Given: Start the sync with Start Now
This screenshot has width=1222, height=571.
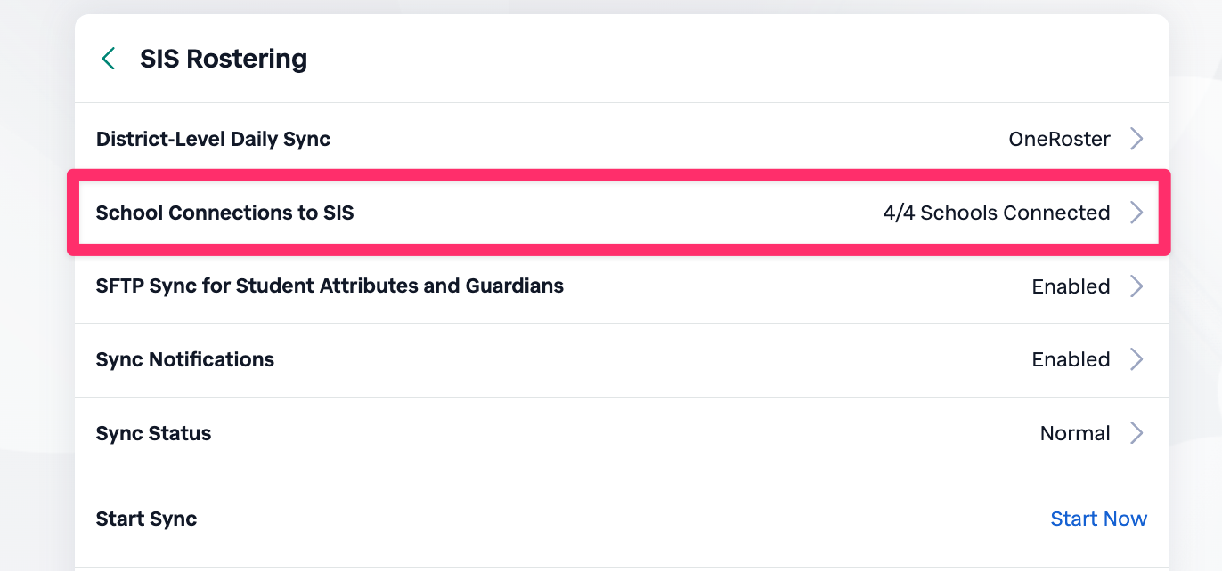Looking at the screenshot, I should (1098, 519).
